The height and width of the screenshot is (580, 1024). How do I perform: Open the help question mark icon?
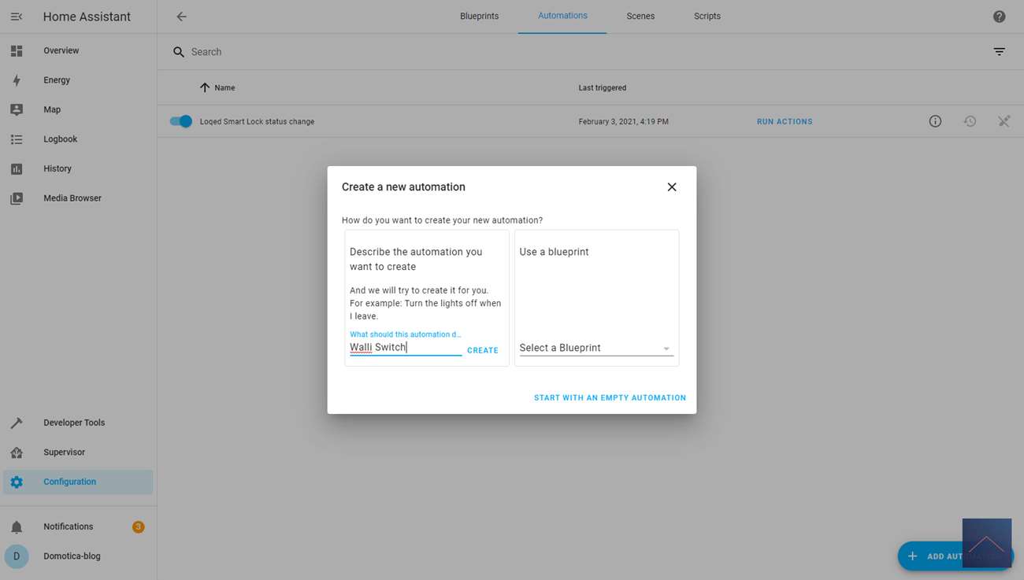pyautogui.click(x=999, y=17)
